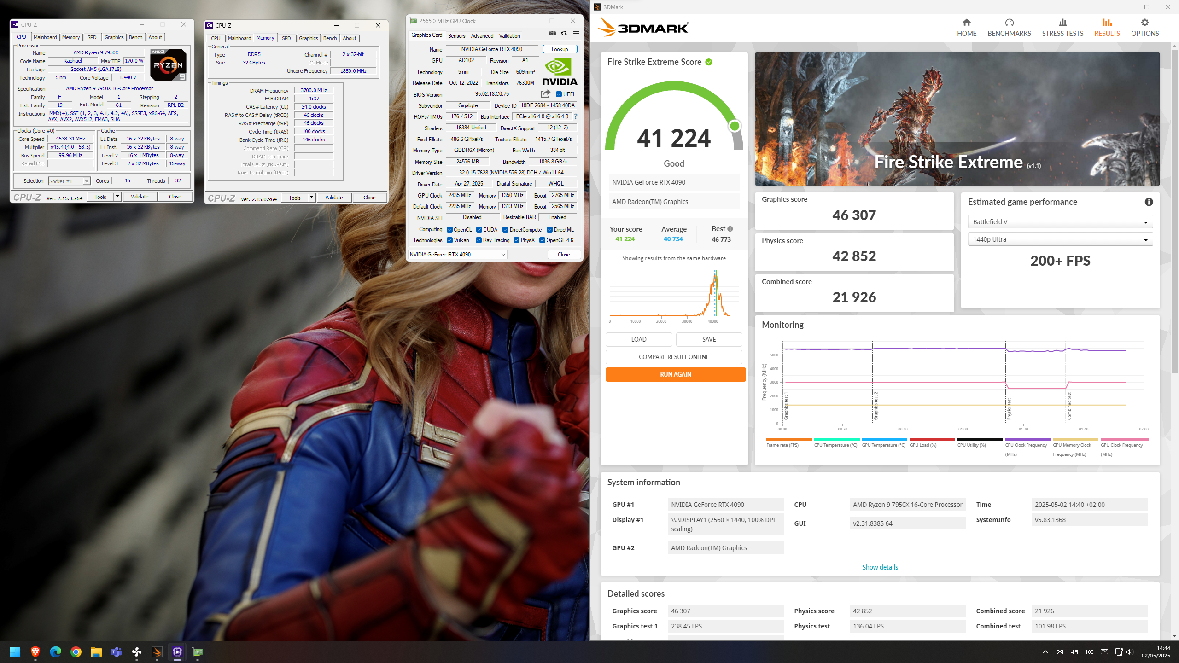Switch to GPU-Z taskbar icon

click(197, 652)
